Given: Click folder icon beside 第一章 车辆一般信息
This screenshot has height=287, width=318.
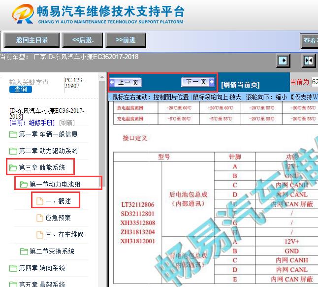Looking at the screenshot, I should point(13,134).
